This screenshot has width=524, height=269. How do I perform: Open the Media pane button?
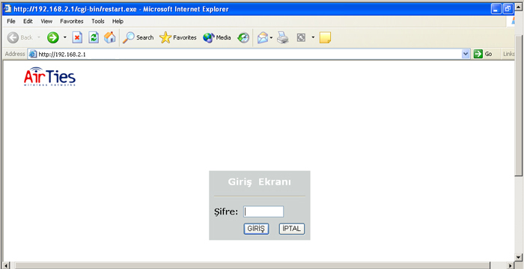point(217,37)
